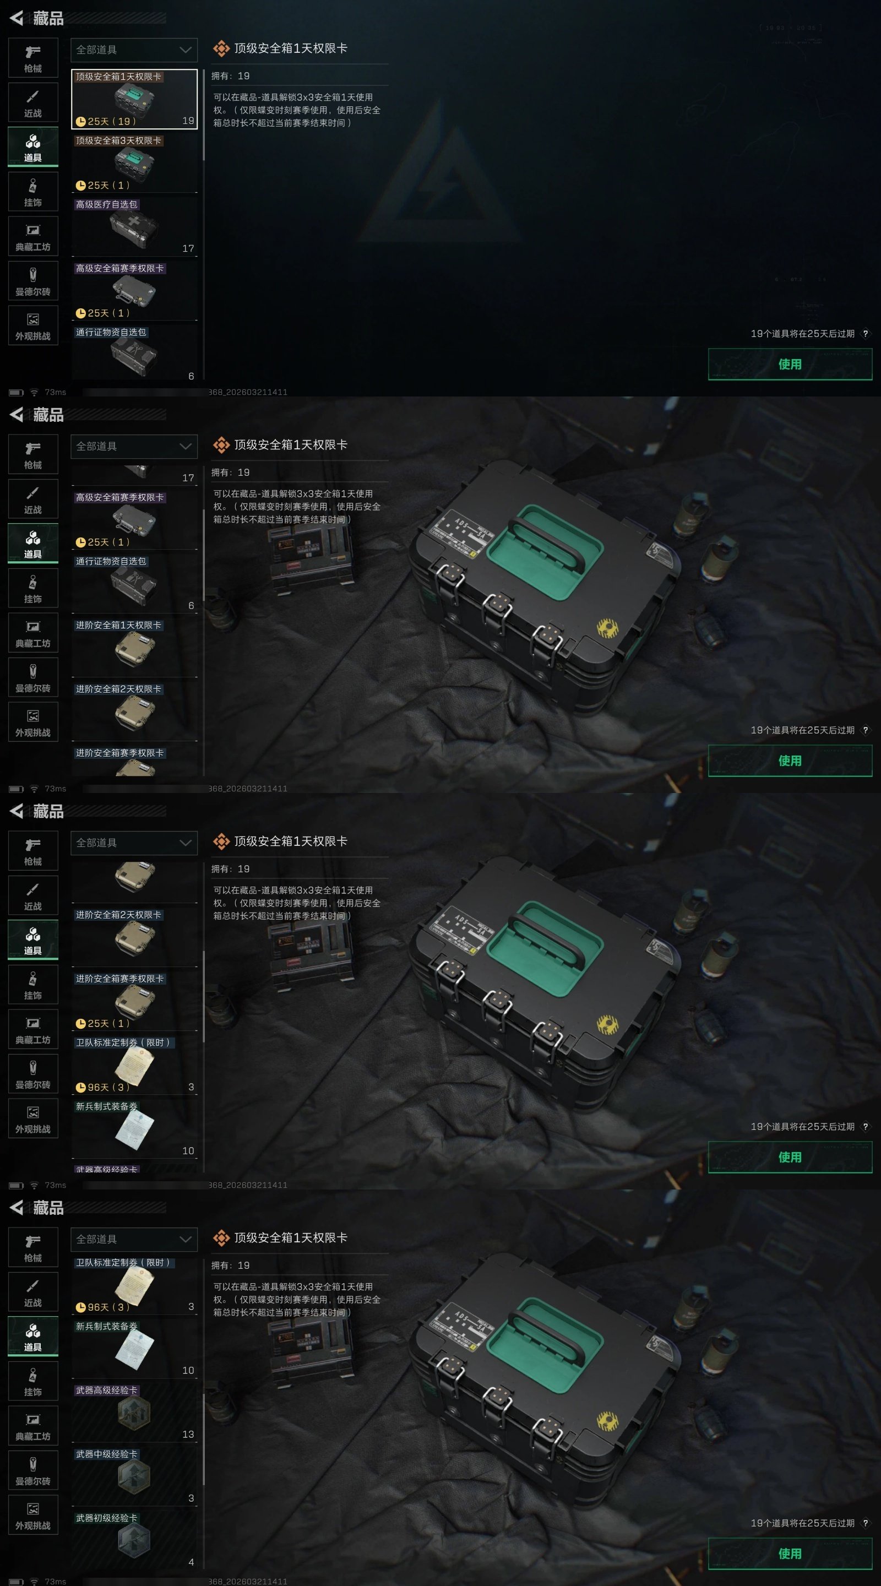Open the 枪械 gun icon in topmost sidebar
Image resolution: width=881 pixels, height=1586 pixels.
point(33,58)
